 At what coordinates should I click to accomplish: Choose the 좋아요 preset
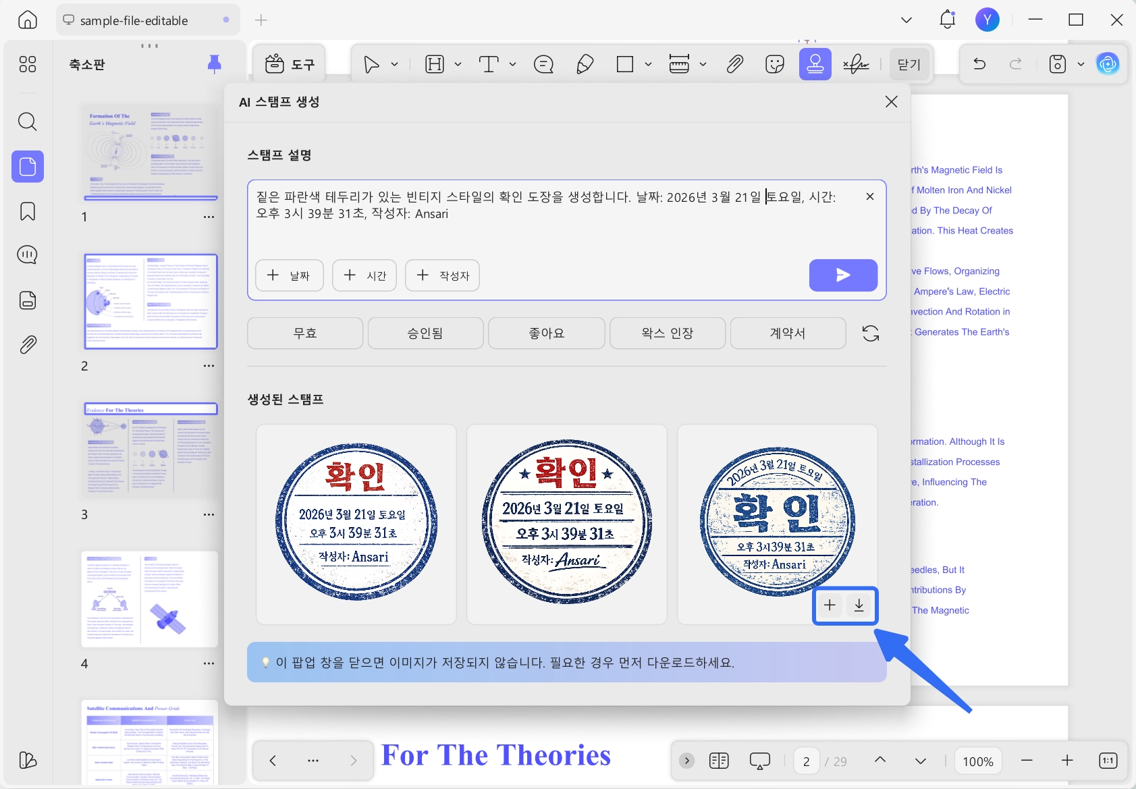coord(547,333)
